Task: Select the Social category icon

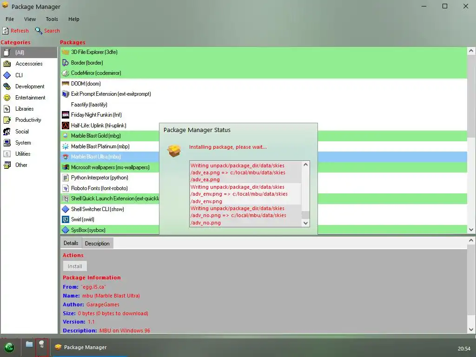Action: tap(7, 132)
